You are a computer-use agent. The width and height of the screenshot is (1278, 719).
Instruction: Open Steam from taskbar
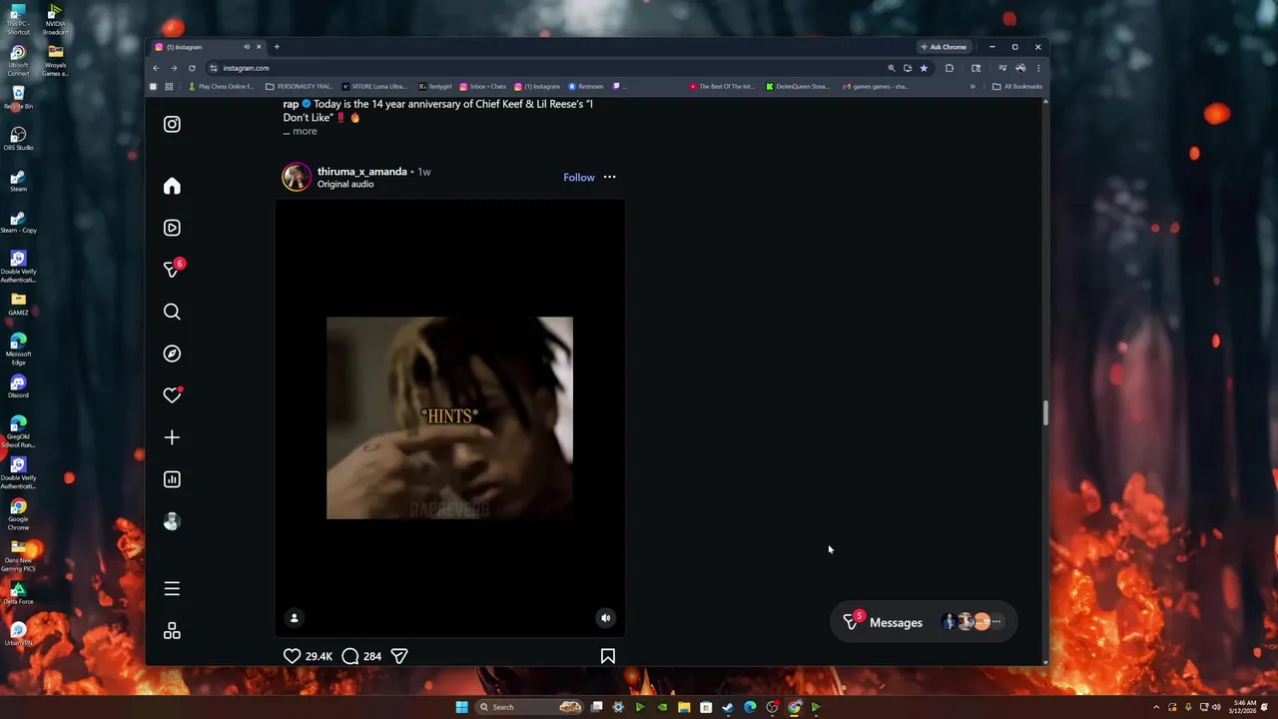pyautogui.click(x=727, y=707)
